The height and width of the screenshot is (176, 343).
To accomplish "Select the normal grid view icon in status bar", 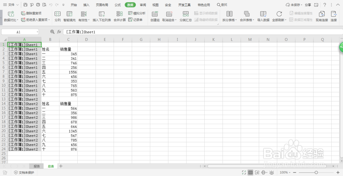I will [x=250, y=173].
